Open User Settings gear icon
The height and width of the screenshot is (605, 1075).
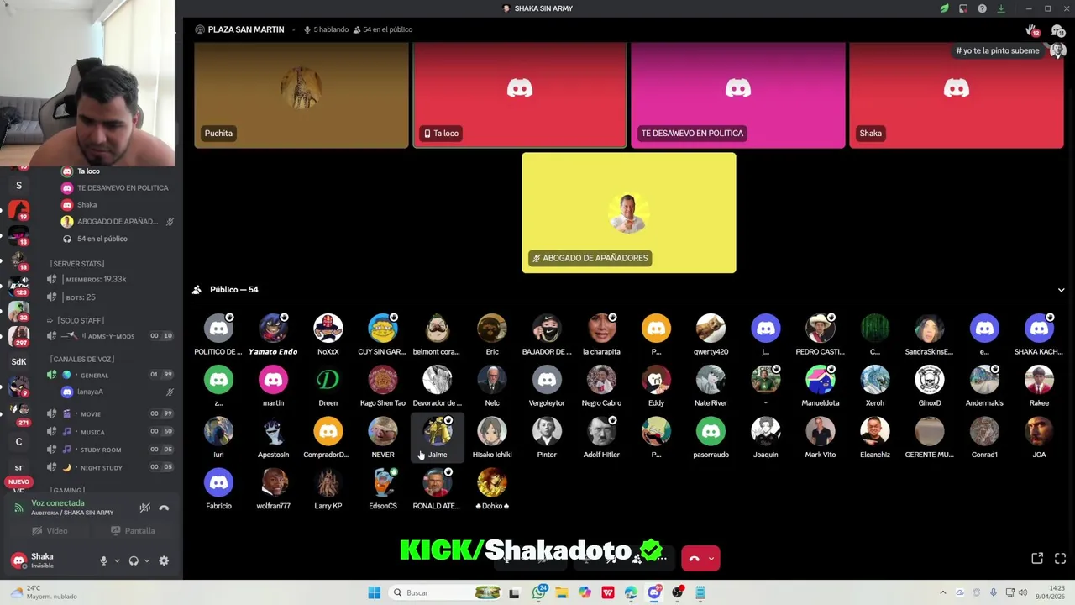click(x=164, y=560)
